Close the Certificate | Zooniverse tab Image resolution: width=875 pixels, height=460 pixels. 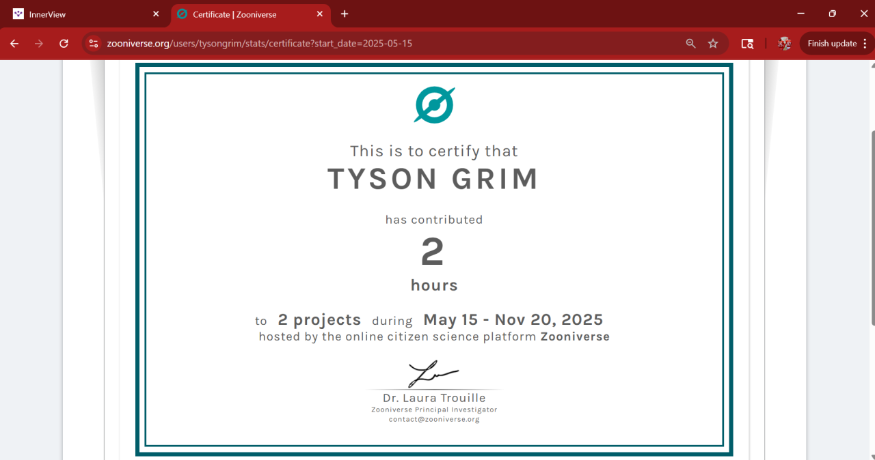(320, 14)
